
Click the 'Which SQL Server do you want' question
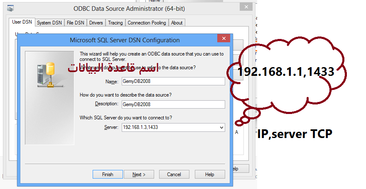tap(126, 118)
